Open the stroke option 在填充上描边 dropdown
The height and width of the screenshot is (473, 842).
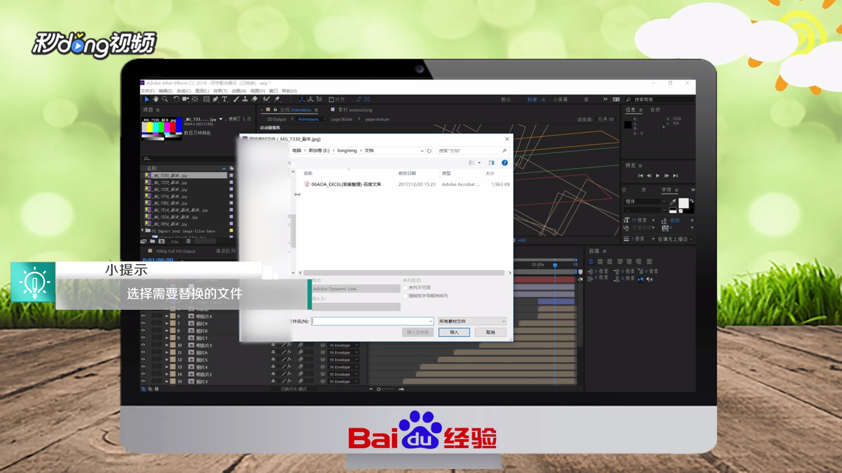click(676, 239)
